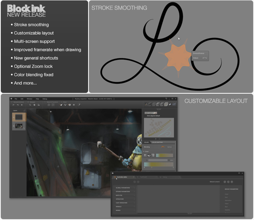Expand SIGNALS section
254x220 pixels.
pyautogui.click(x=125, y=206)
